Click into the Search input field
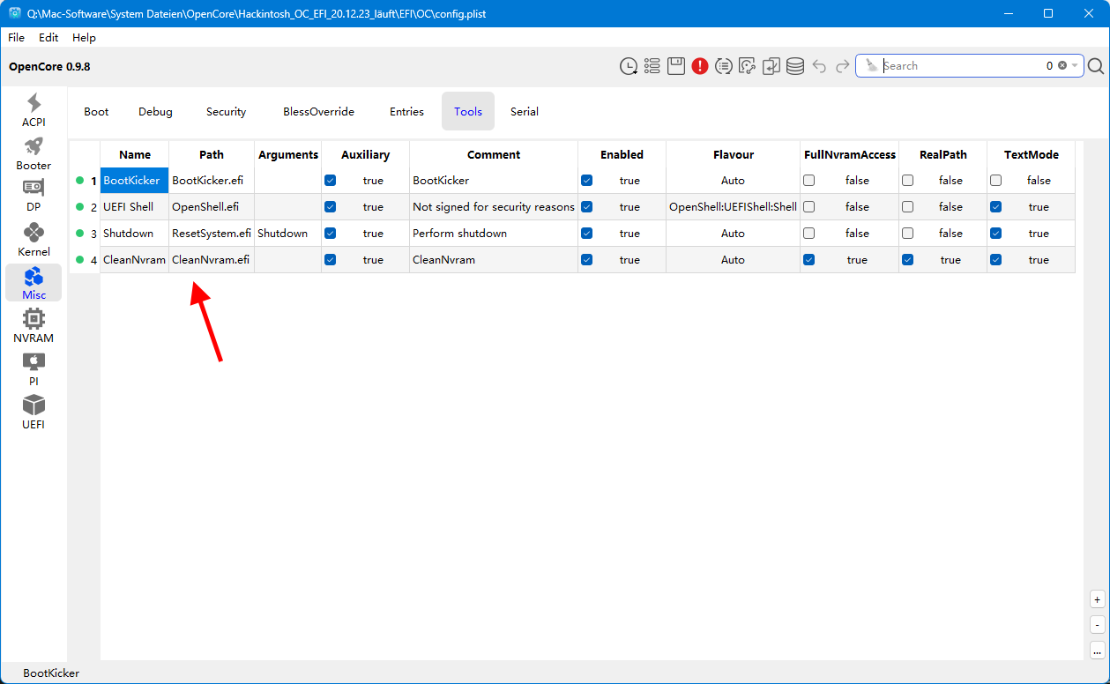1110x684 pixels. click(x=961, y=66)
